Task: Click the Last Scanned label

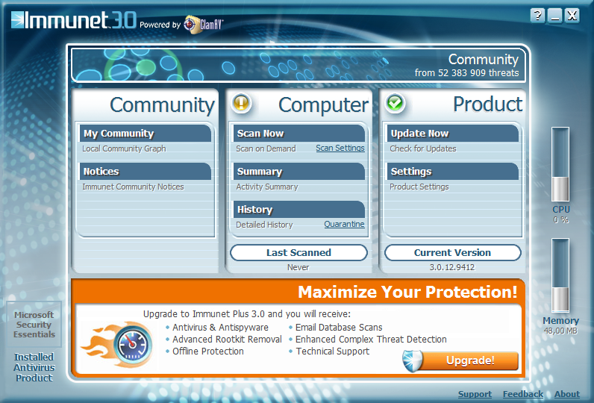Action: coord(299,253)
